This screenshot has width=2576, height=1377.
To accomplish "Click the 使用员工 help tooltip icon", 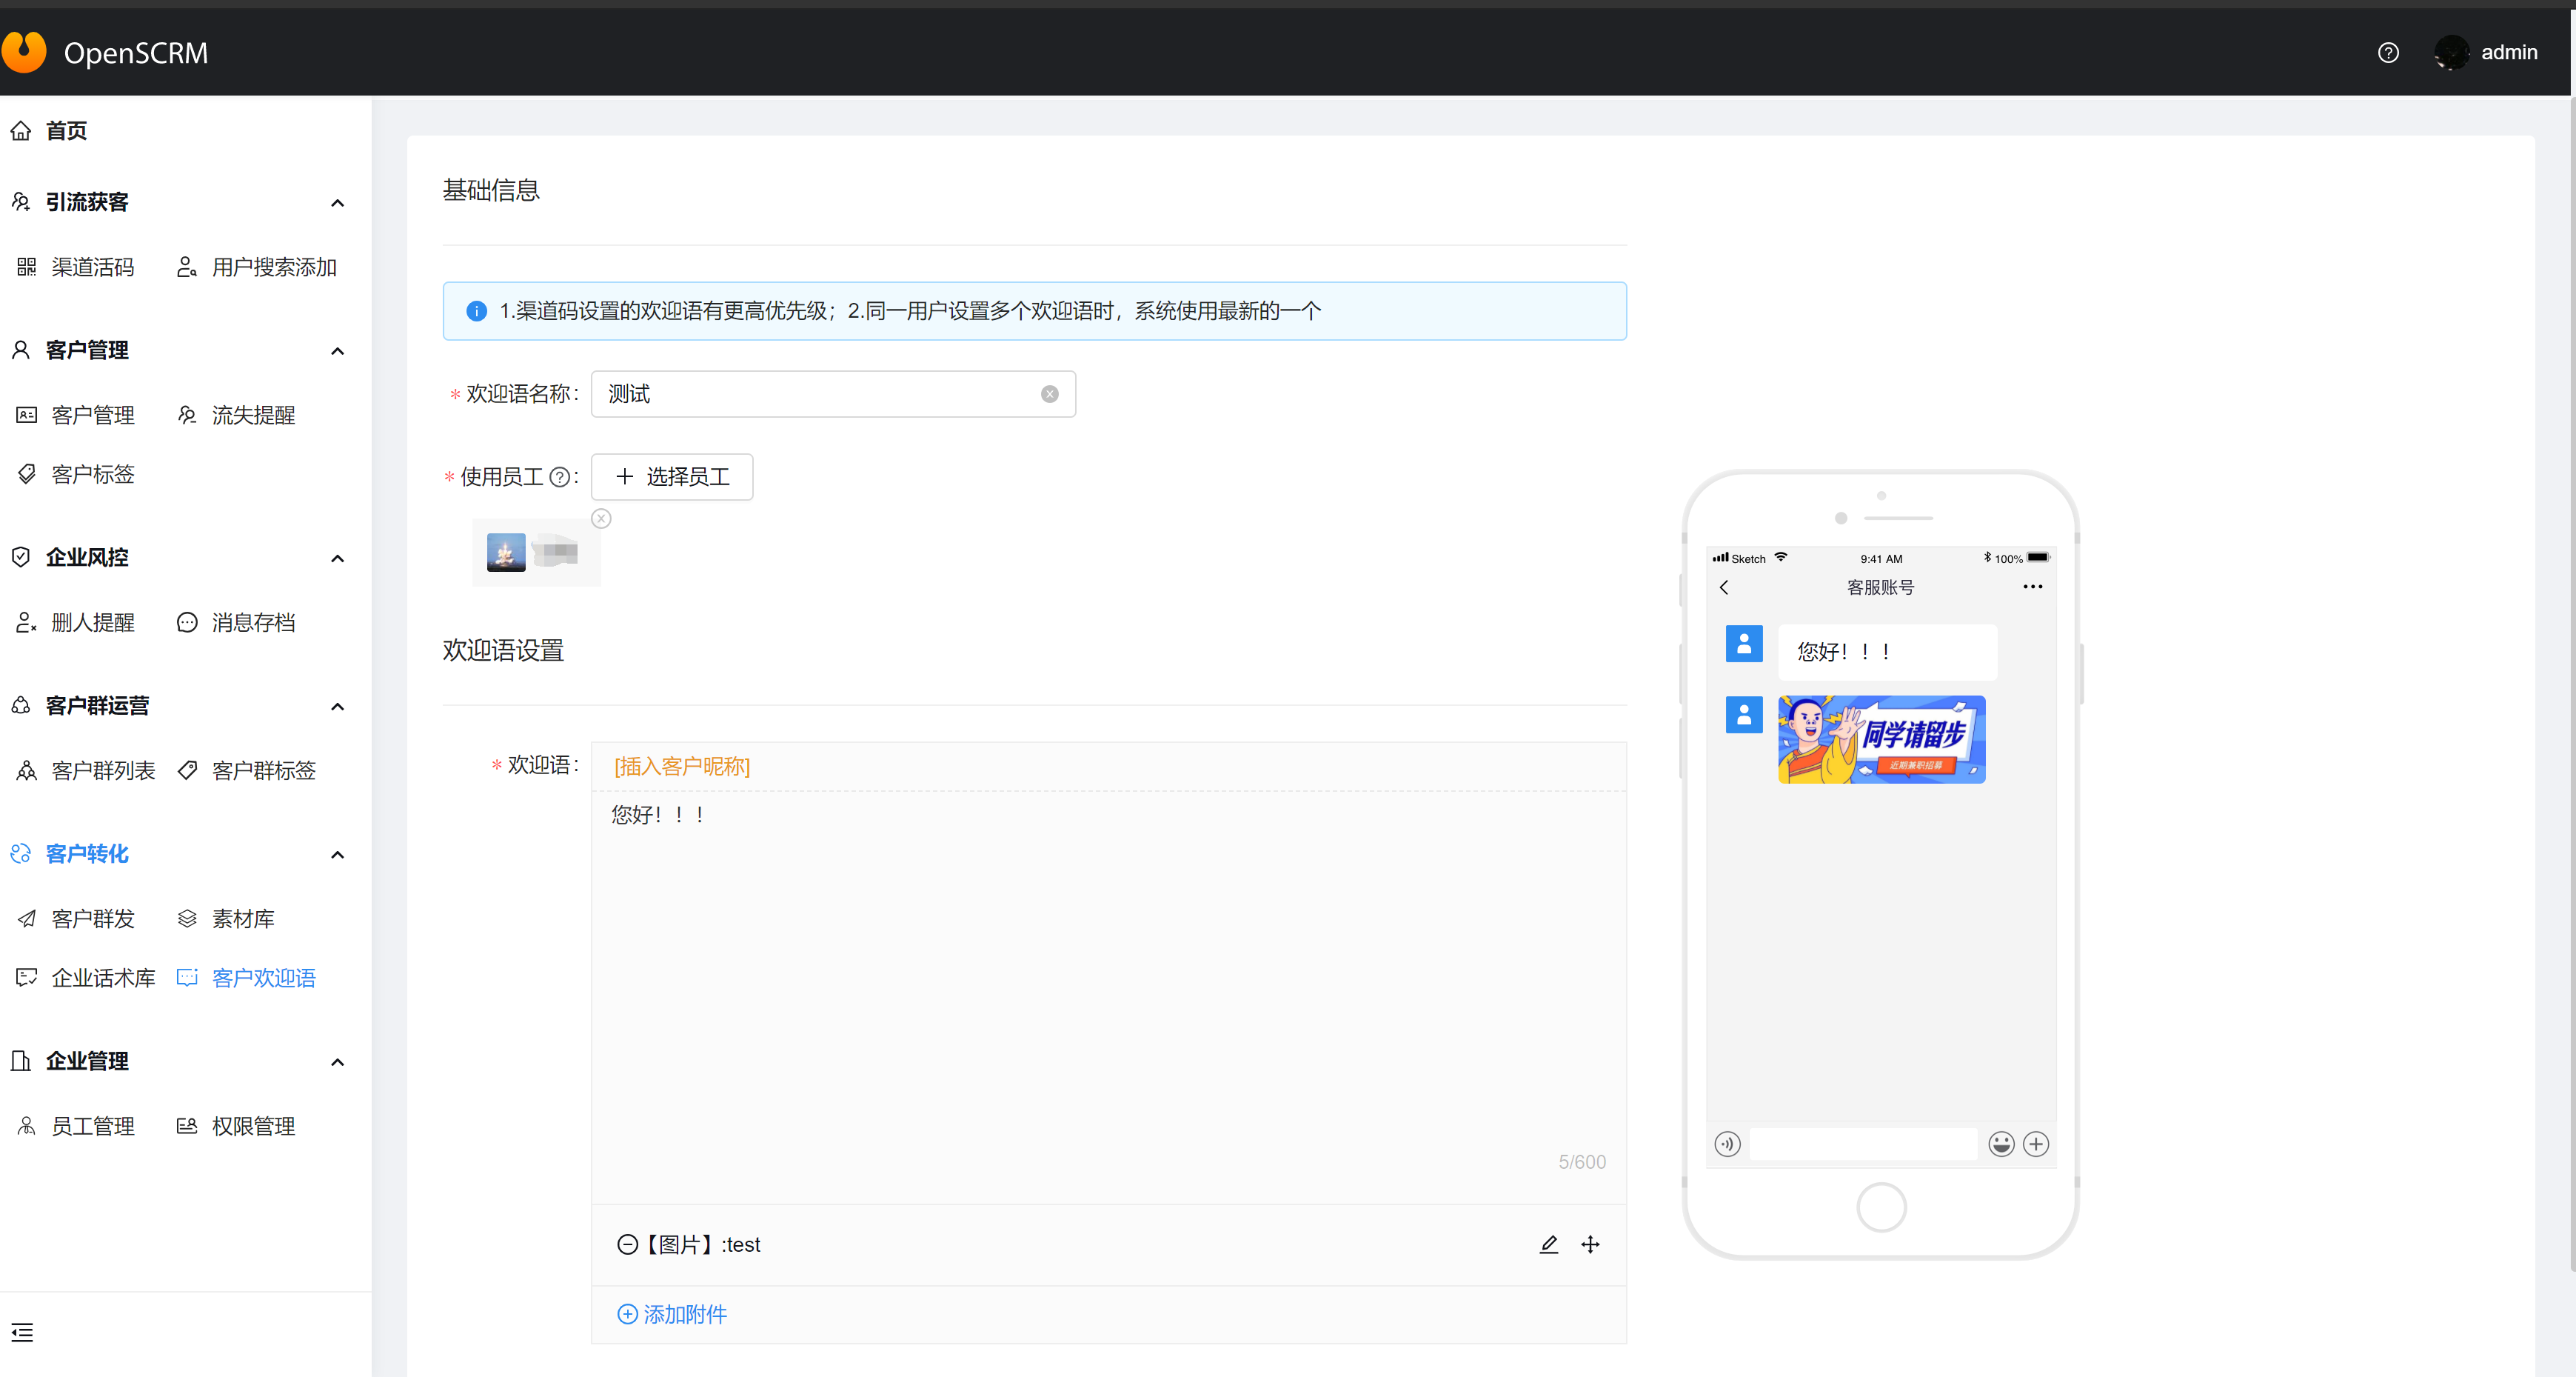I will (x=560, y=477).
